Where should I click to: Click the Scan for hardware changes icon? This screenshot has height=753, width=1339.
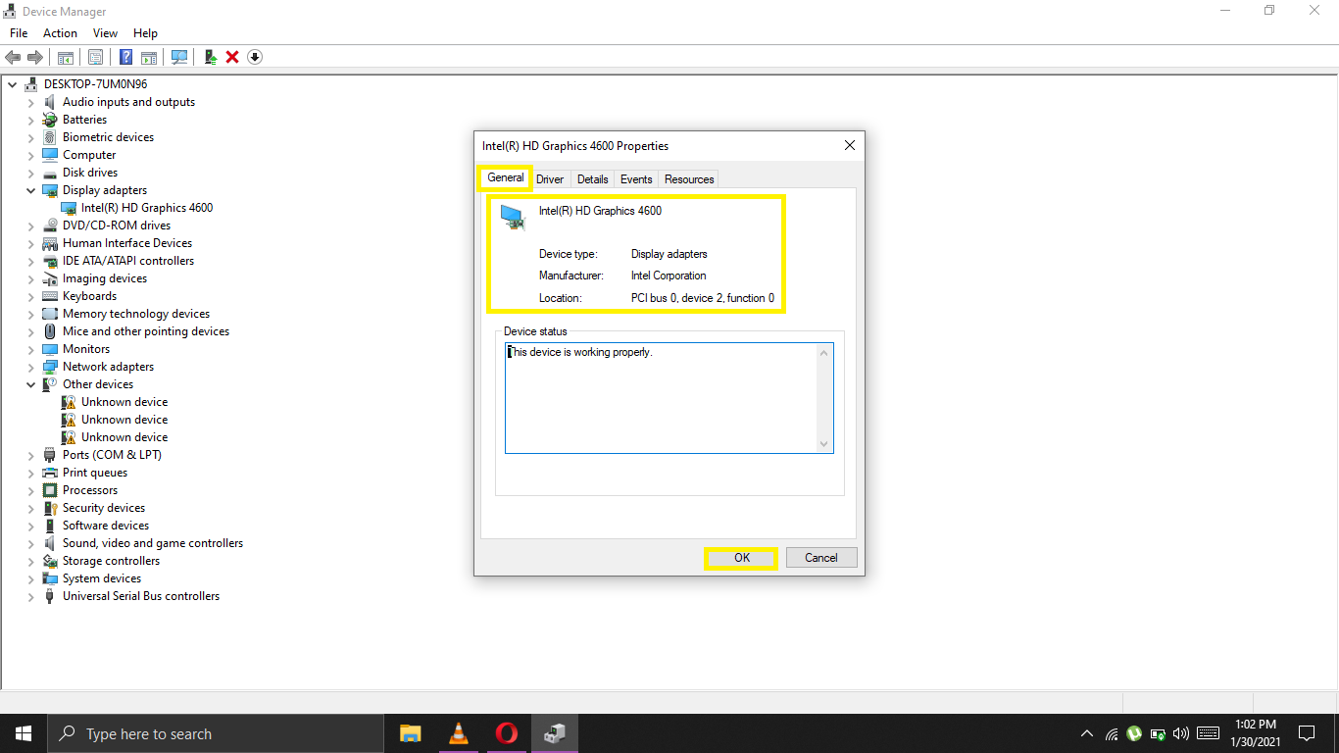[x=179, y=57]
